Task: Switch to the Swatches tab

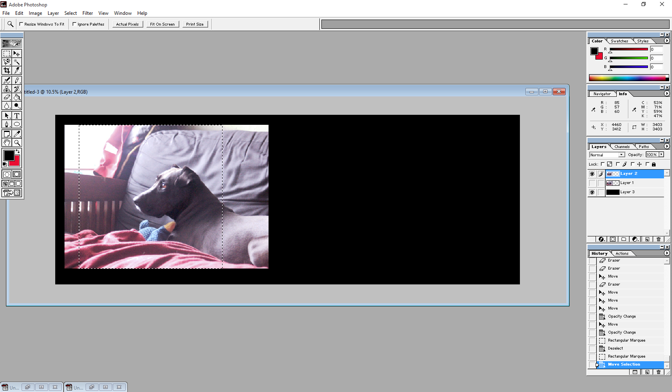Action: pyautogui.click(x=619, y=41)
